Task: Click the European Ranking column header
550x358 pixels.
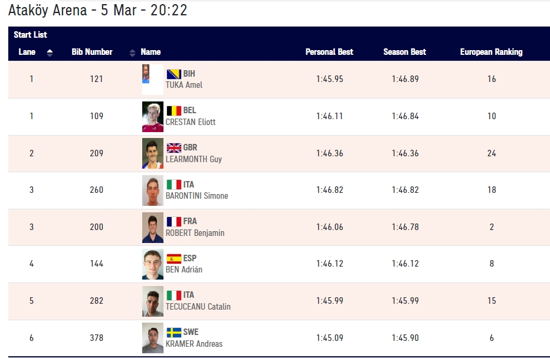Action: [x=491, y=52]
